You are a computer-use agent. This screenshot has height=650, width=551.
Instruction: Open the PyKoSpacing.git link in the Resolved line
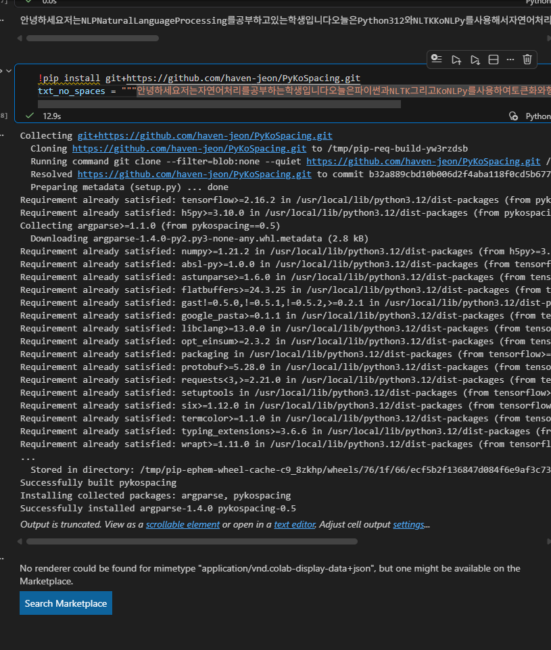click(194, 174)
